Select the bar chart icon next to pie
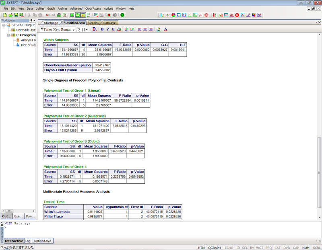 click(179, 15)
